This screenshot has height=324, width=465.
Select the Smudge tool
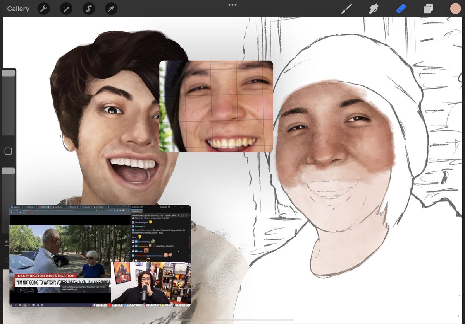tap(374, 9)
